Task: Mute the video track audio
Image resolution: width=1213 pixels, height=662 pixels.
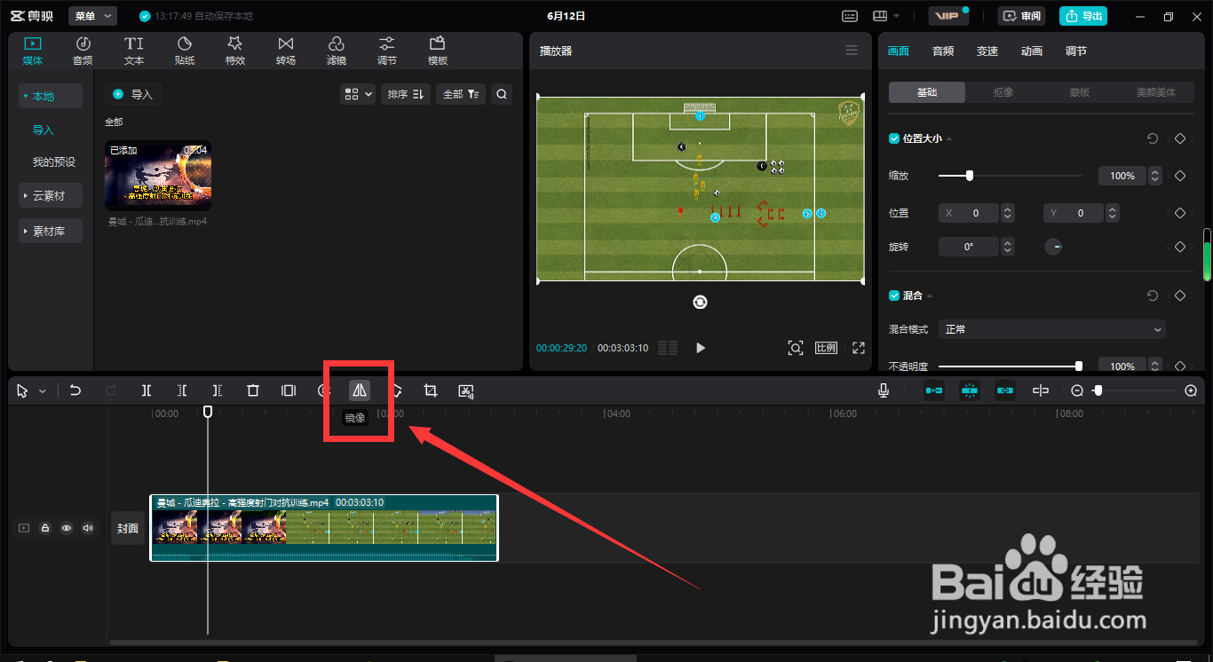Action: pyautogui.click(x=88, y=528)
